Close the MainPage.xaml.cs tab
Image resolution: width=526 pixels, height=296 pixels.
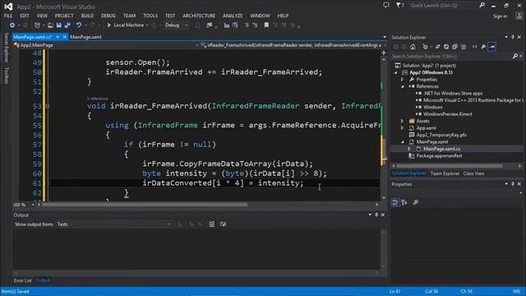click(x=65, y=37)
